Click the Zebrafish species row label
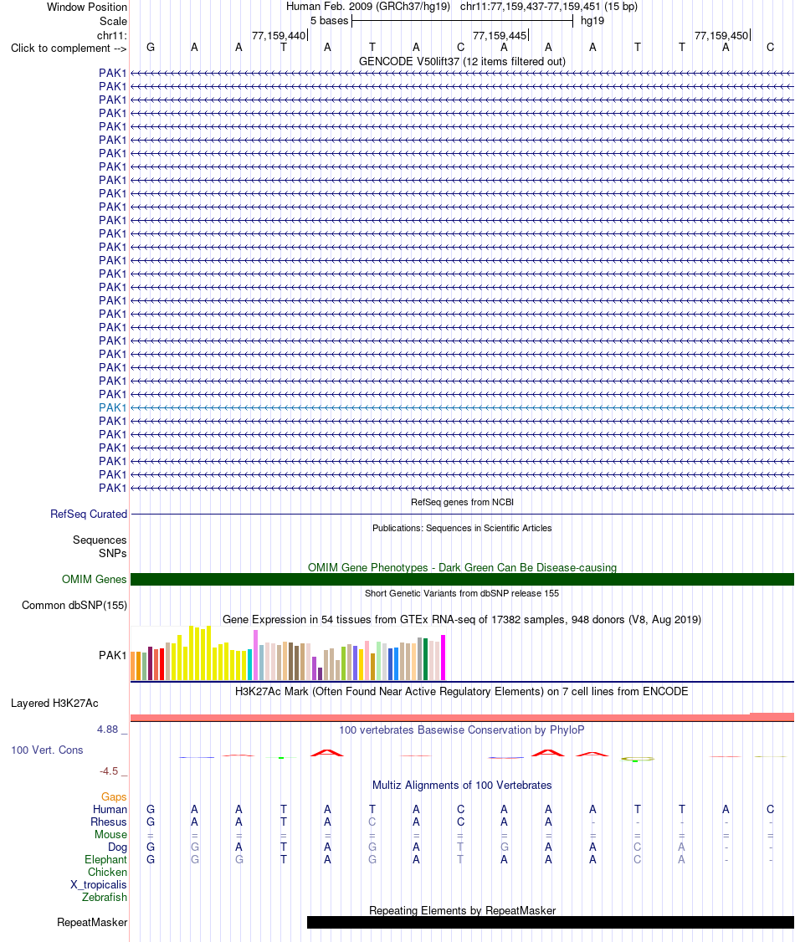795x942 pixels. (x=105, y=897)
